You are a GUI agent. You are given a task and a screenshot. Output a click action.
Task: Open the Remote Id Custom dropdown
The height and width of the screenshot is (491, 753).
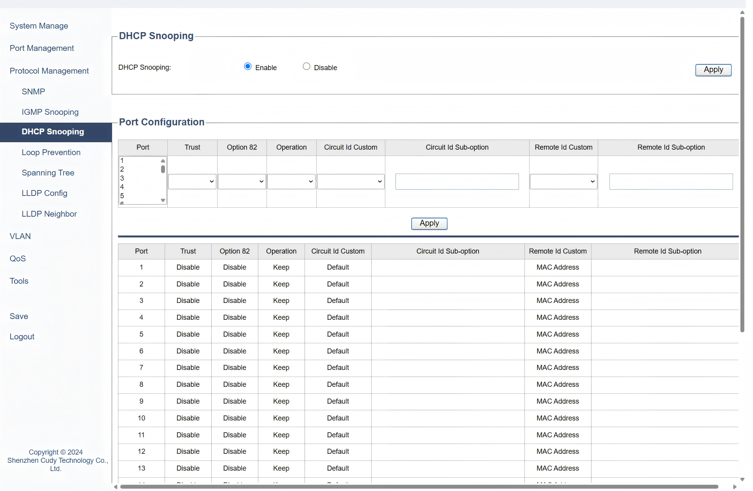pos(563,182)
